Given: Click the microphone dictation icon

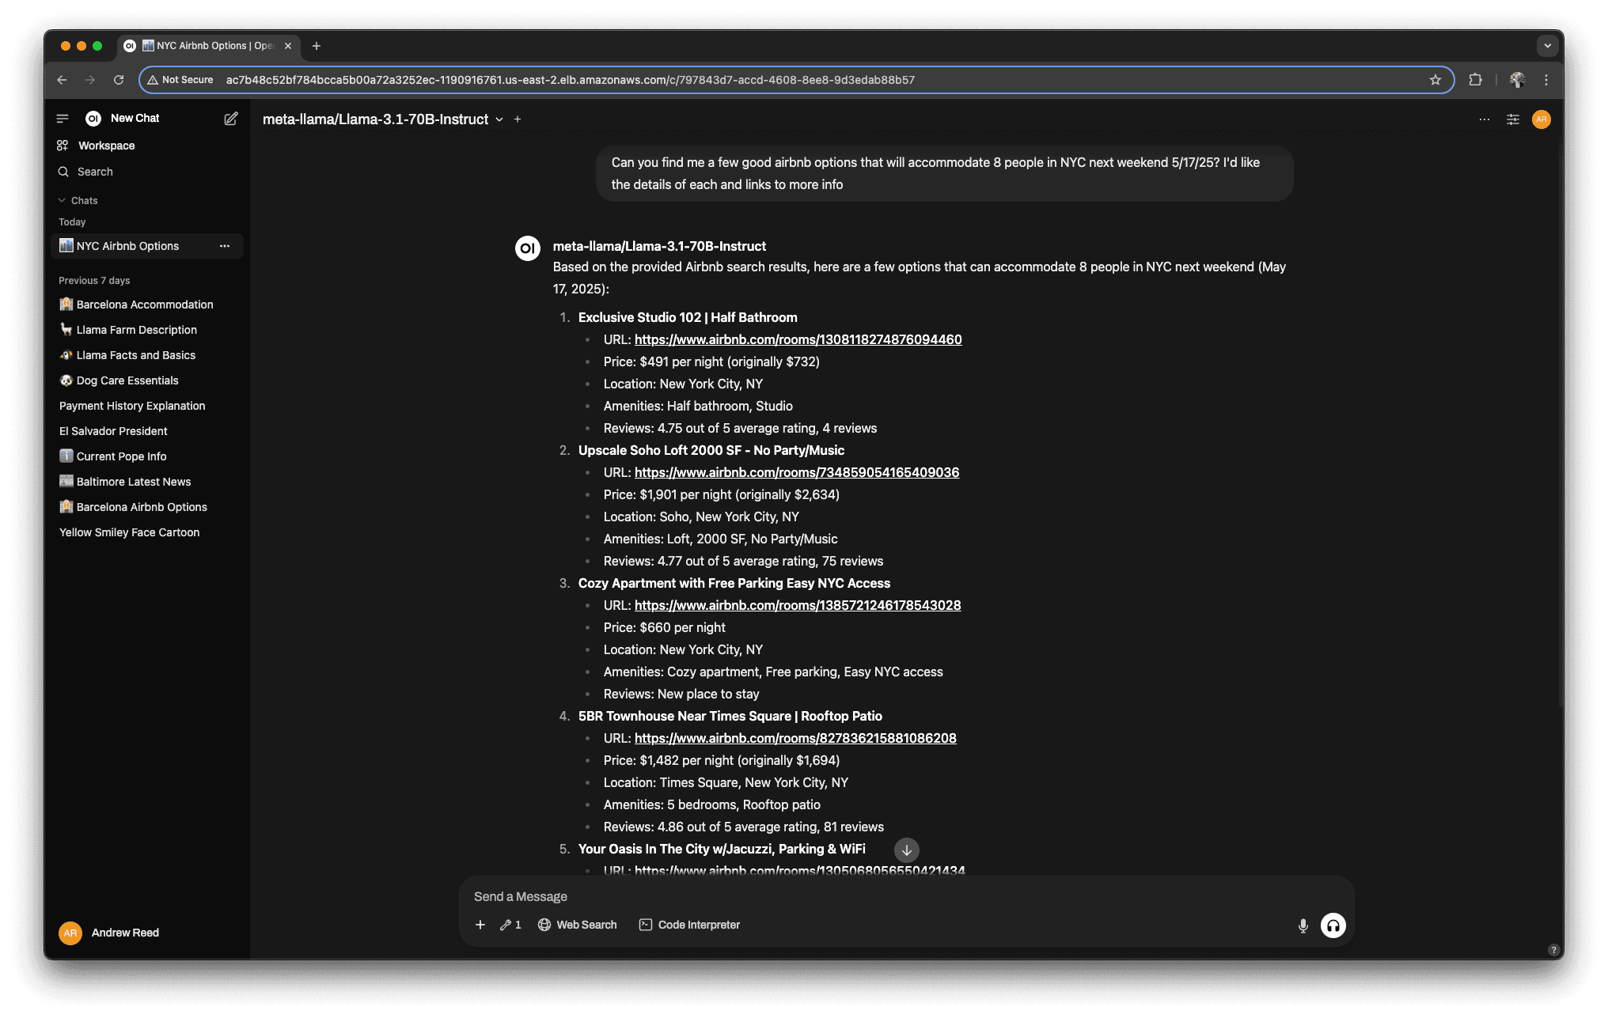Looking at the screenshot, I should pos(1303,925).
